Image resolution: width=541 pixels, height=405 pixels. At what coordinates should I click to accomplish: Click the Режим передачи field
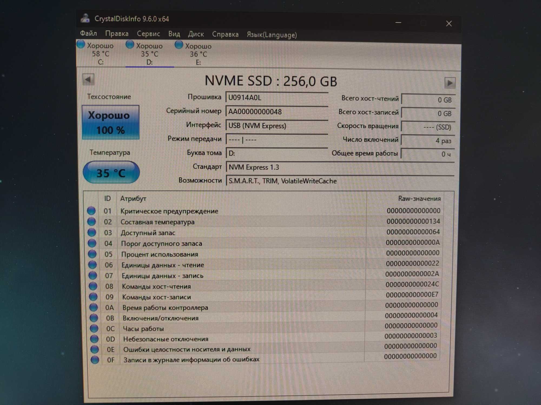[277, 140]
